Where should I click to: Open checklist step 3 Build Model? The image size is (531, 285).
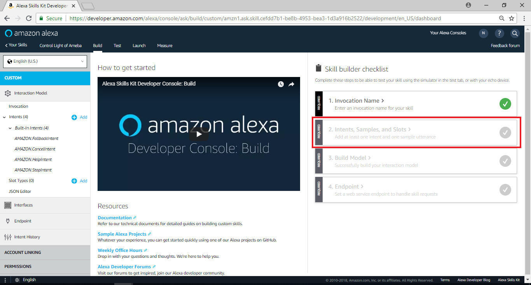[x=416, y=161]
